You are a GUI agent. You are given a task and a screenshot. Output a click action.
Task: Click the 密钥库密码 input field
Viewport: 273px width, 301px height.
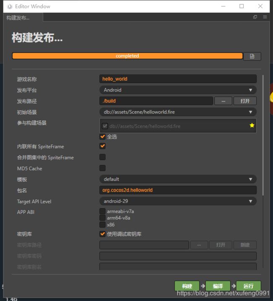pyautogui.click(x=178, y=256)
